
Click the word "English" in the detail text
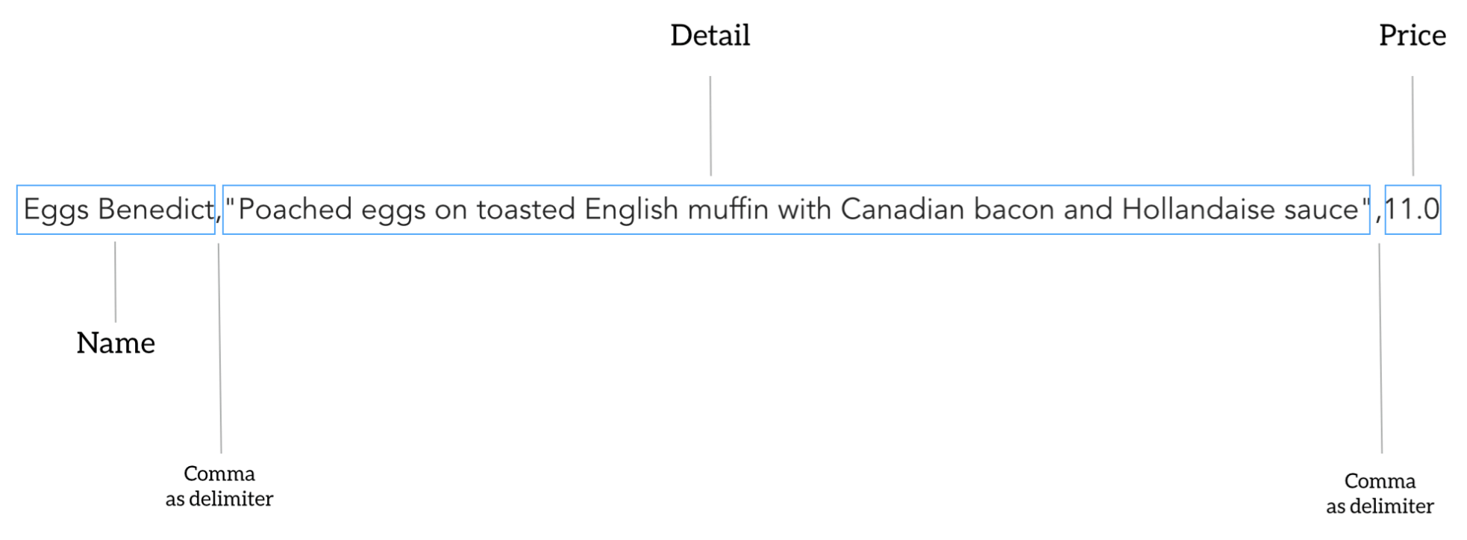point(631,210)
